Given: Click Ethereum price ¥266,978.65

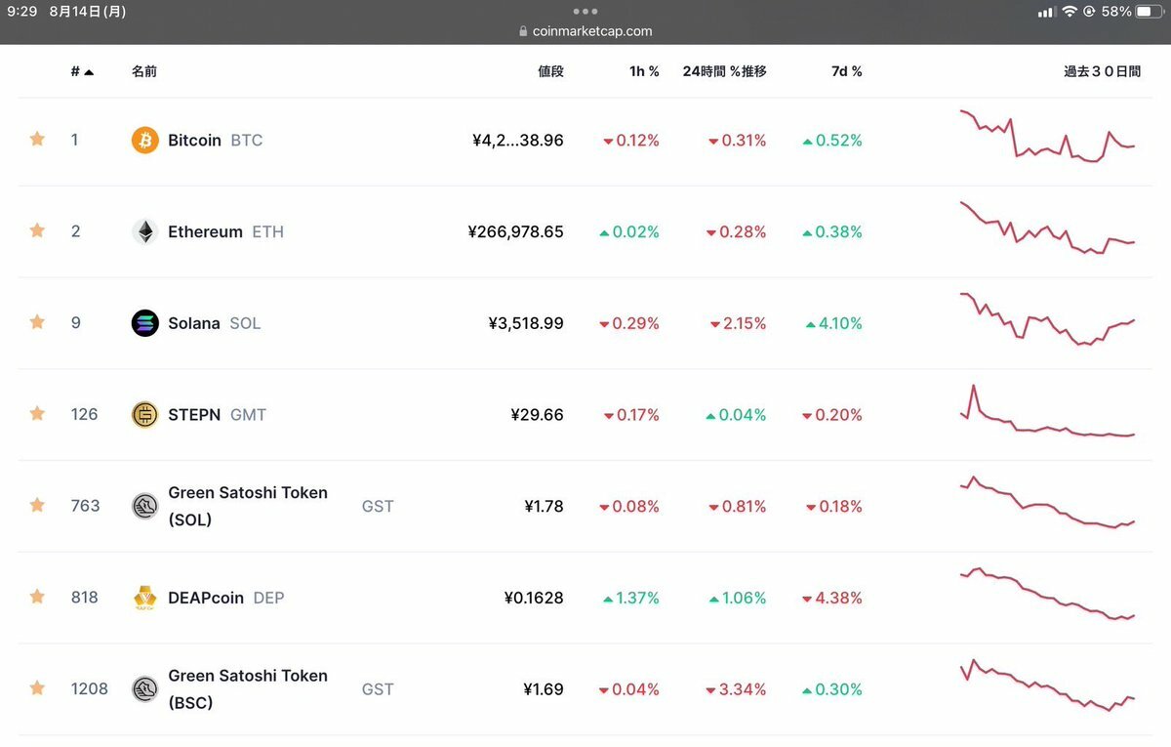Looking at the screenshot, I should (515, 231).
